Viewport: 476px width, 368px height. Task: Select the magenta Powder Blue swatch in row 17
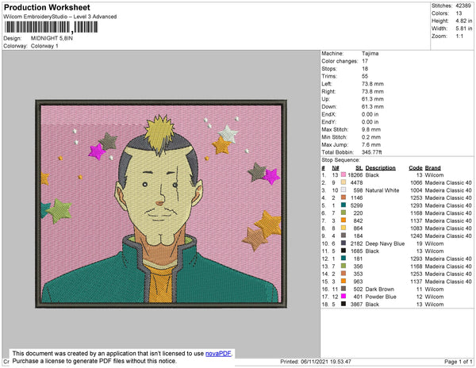[344, 297]
